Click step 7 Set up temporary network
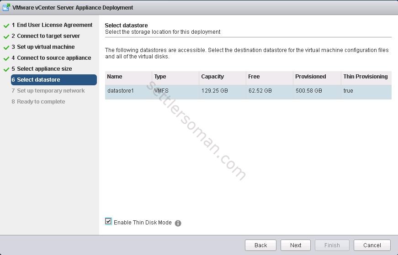Image resolution: width=398 pixels, height=255 pixels. (x=48, y=90)
